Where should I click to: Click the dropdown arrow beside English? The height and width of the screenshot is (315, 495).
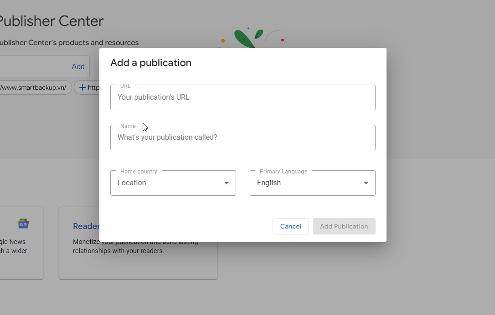(366, 183)
